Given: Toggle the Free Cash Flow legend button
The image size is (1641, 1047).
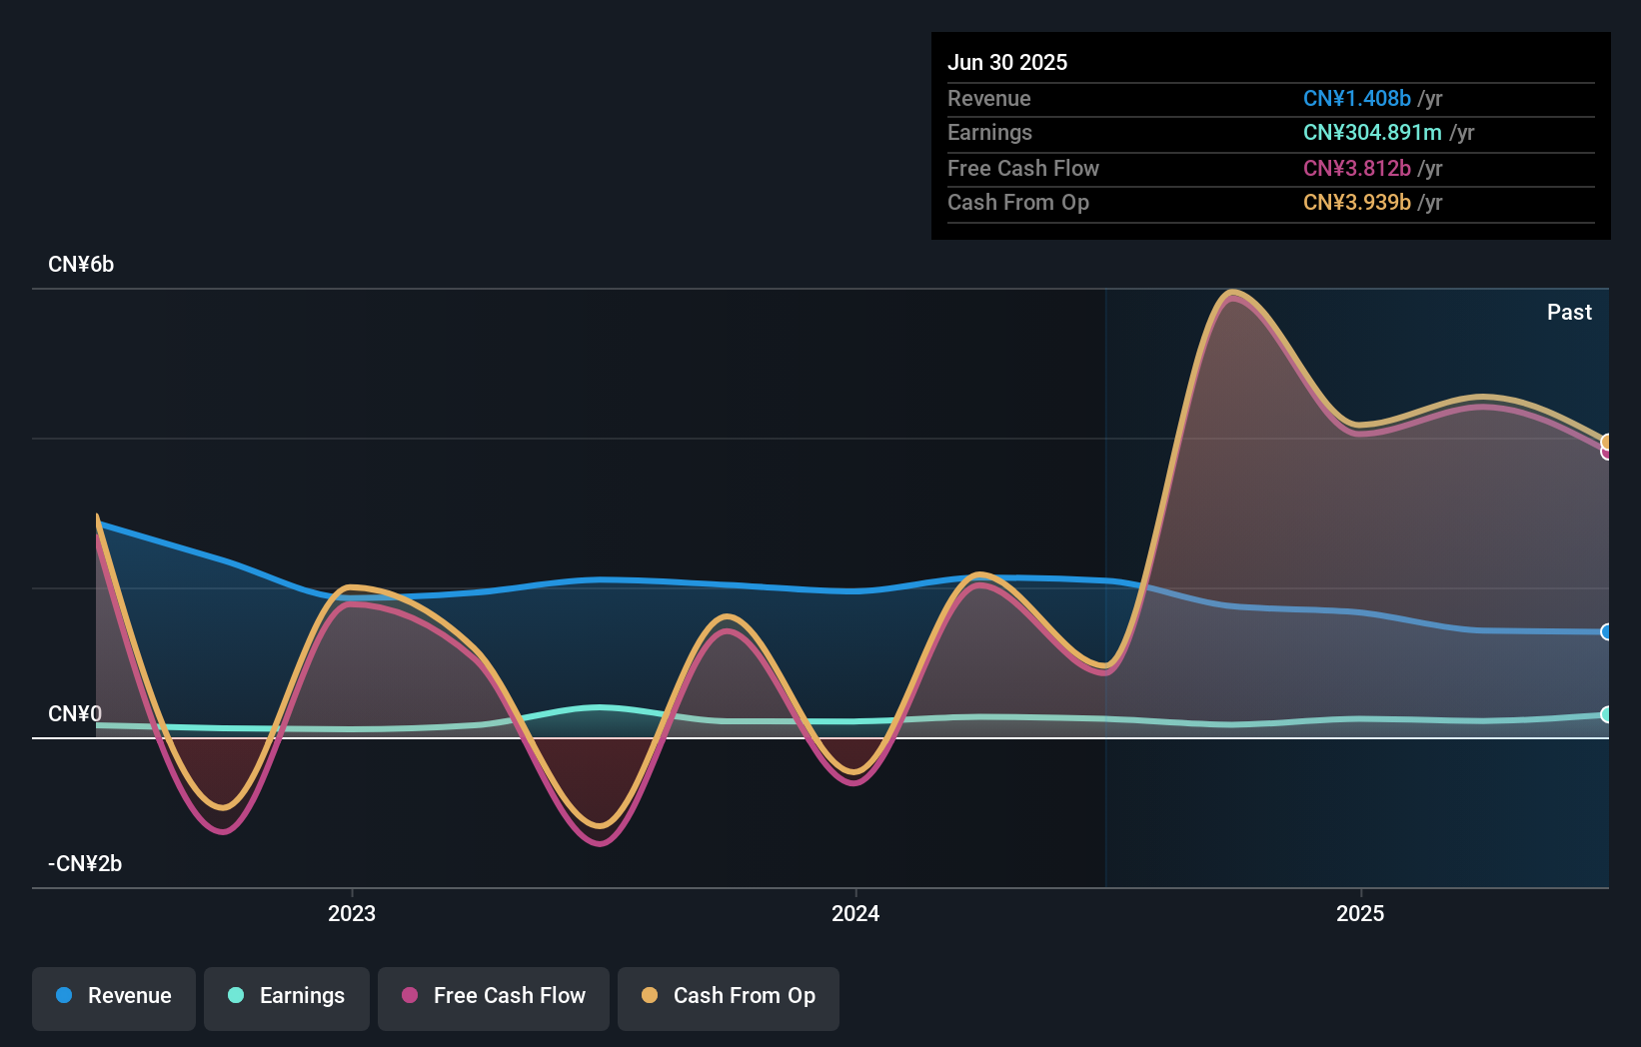Looking at the screenshot, I should (494, 998).
